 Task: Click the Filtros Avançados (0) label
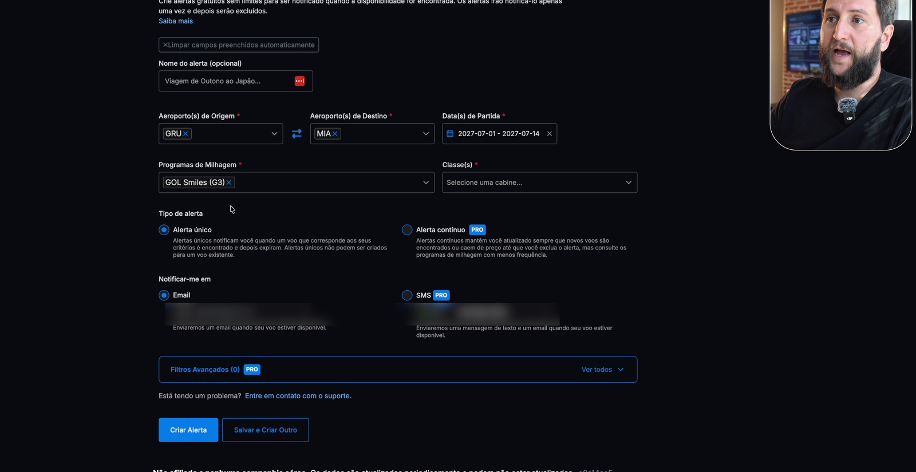tap(205, 370)
